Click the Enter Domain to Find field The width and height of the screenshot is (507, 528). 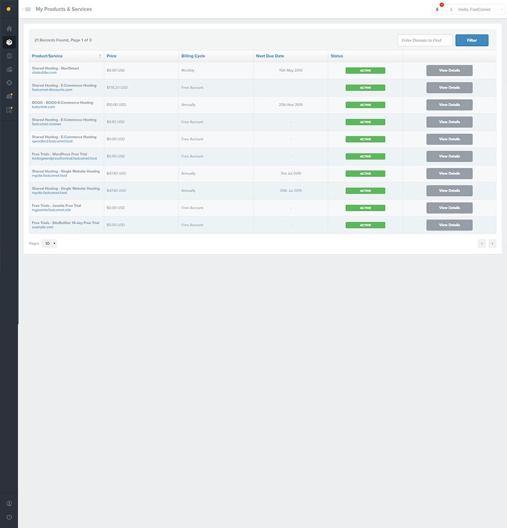425,40
